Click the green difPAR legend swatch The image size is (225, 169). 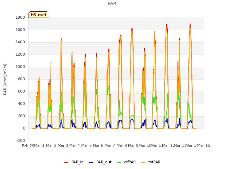(119, 163)
